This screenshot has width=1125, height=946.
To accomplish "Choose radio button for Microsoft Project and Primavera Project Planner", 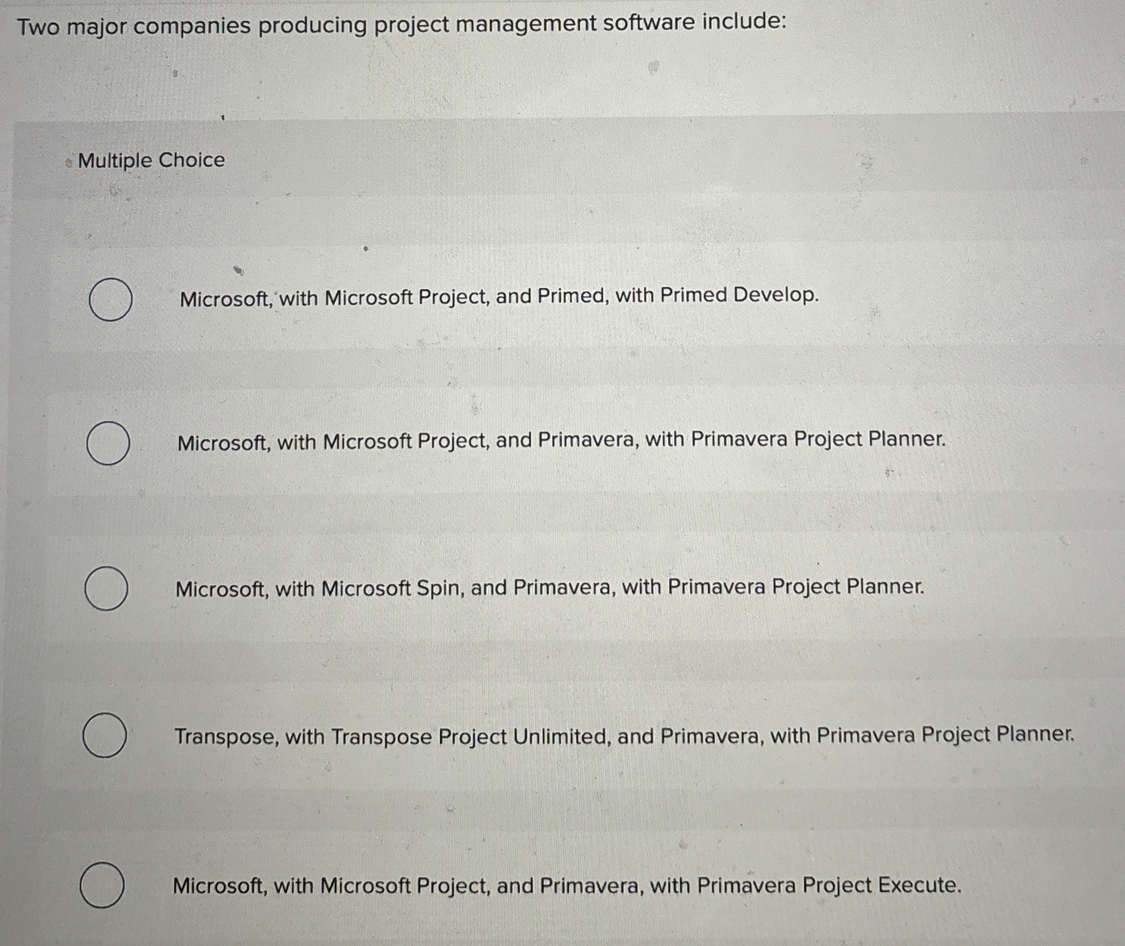I will (108, 443).
